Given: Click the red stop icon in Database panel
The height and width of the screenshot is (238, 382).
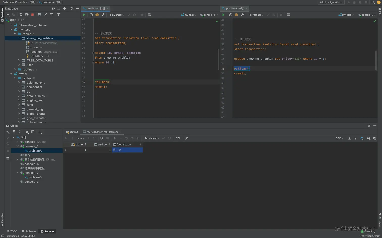Looking at the screenshot, I should coord(32,15).
